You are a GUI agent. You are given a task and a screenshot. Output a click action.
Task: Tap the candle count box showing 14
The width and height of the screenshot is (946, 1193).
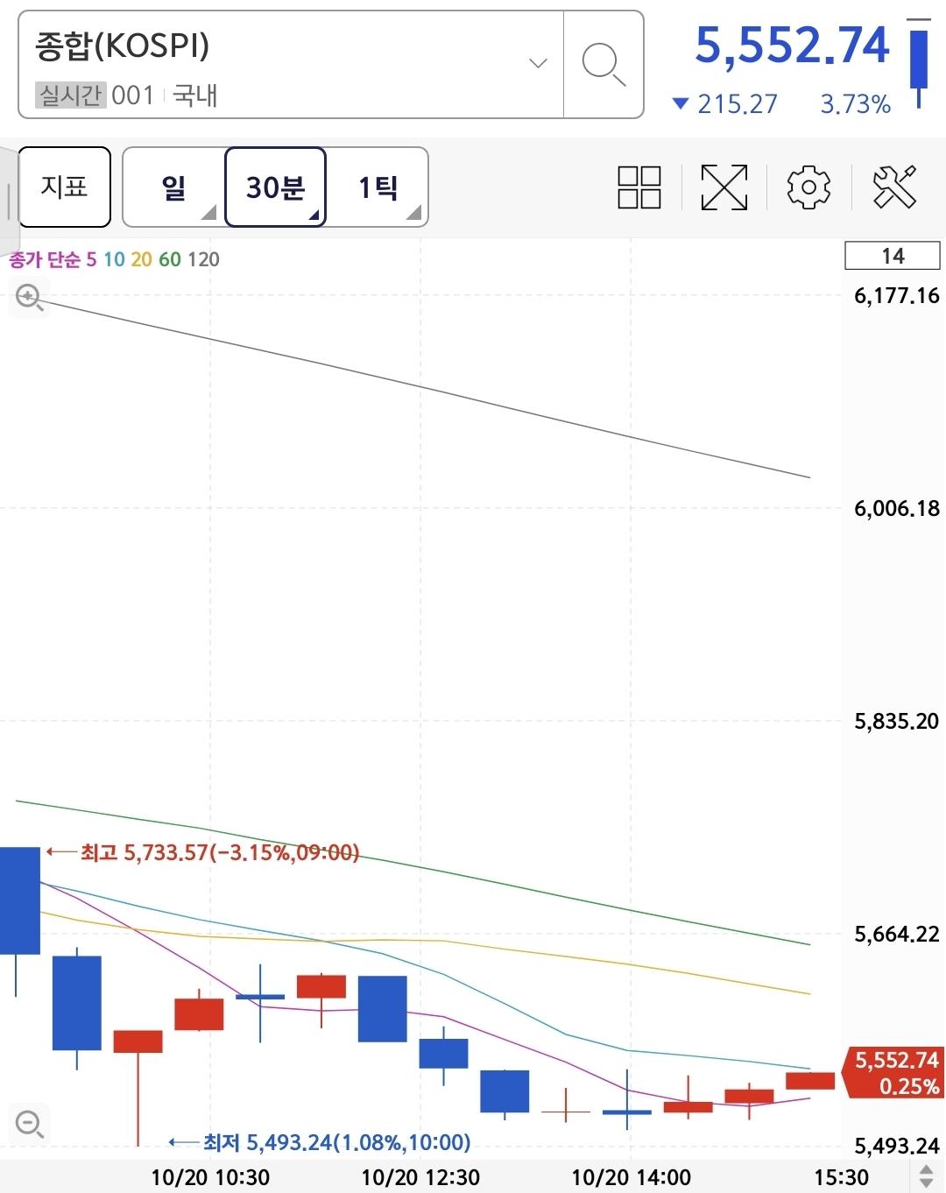coord(892,256)
